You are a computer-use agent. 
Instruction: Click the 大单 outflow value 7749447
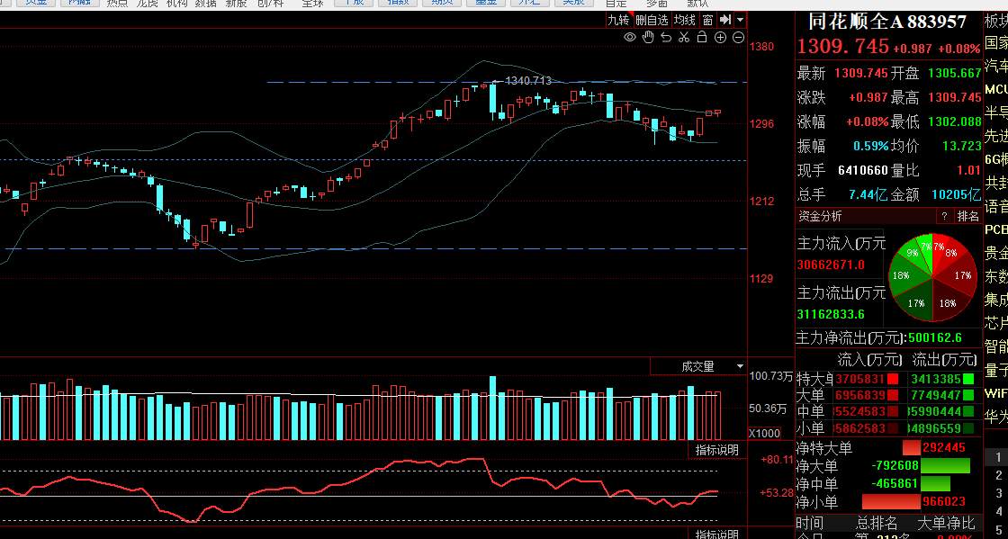click(x=936, y=394)
